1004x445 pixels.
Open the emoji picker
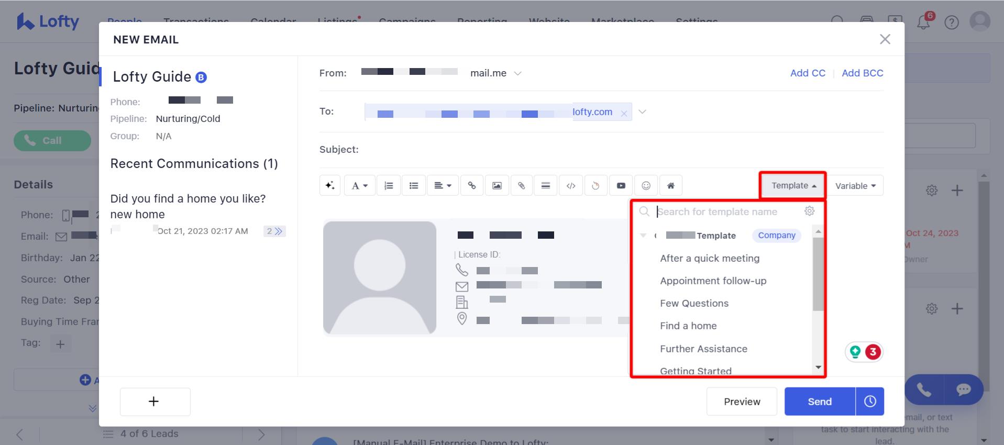point(646,185)
